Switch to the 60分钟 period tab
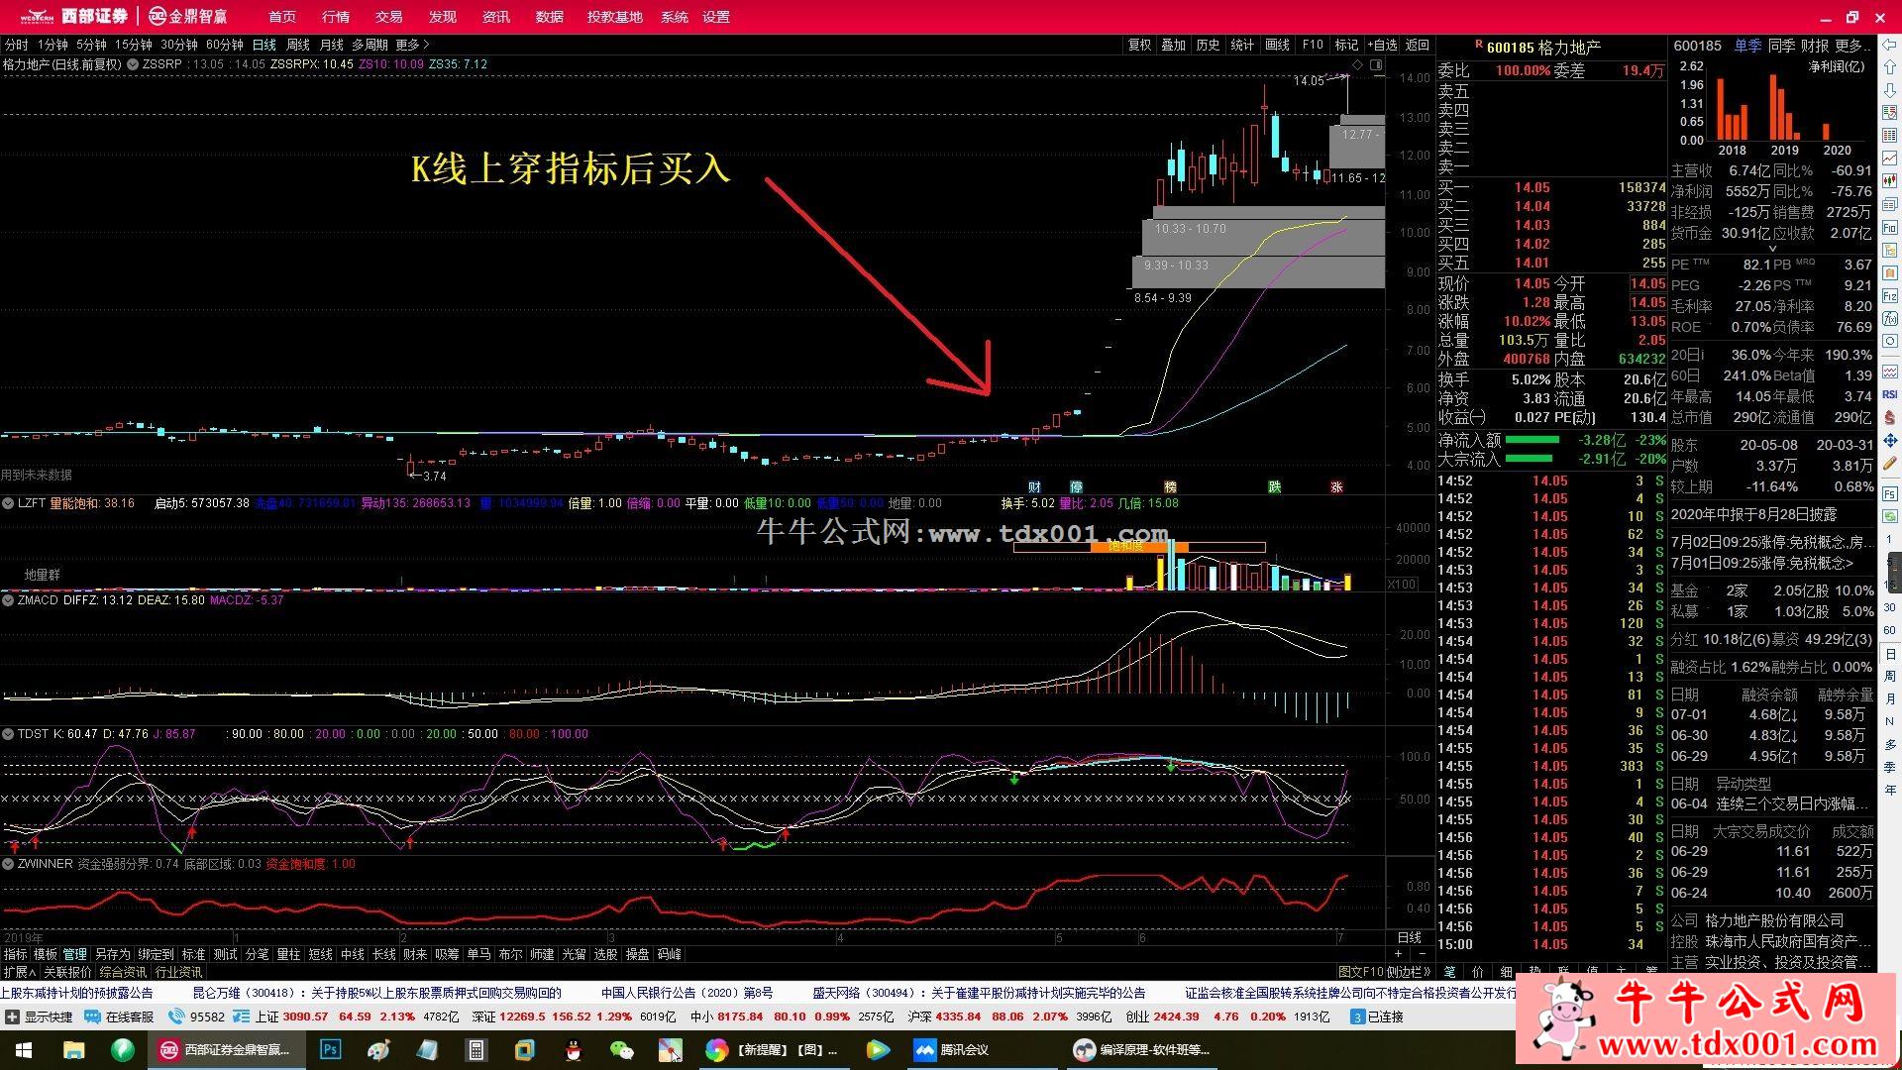The width and height of the screenshot is (1902, 1070). pyautogui.click(x=225, y=45)
